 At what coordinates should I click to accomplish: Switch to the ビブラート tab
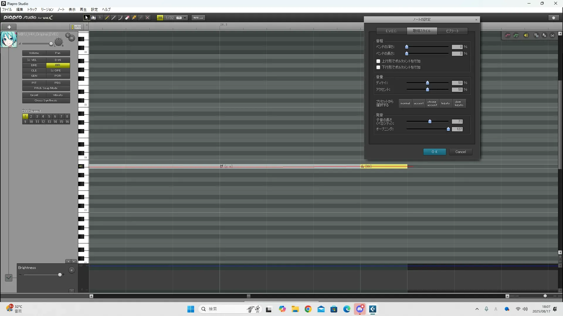click(452, 31)
